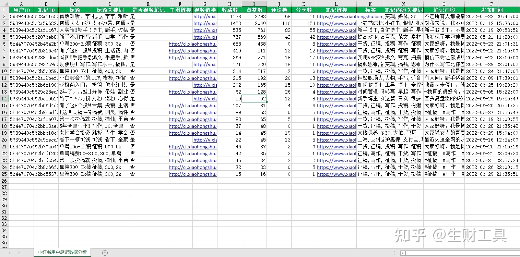Open the https link in row 25 column L

[x=336, y=174]
